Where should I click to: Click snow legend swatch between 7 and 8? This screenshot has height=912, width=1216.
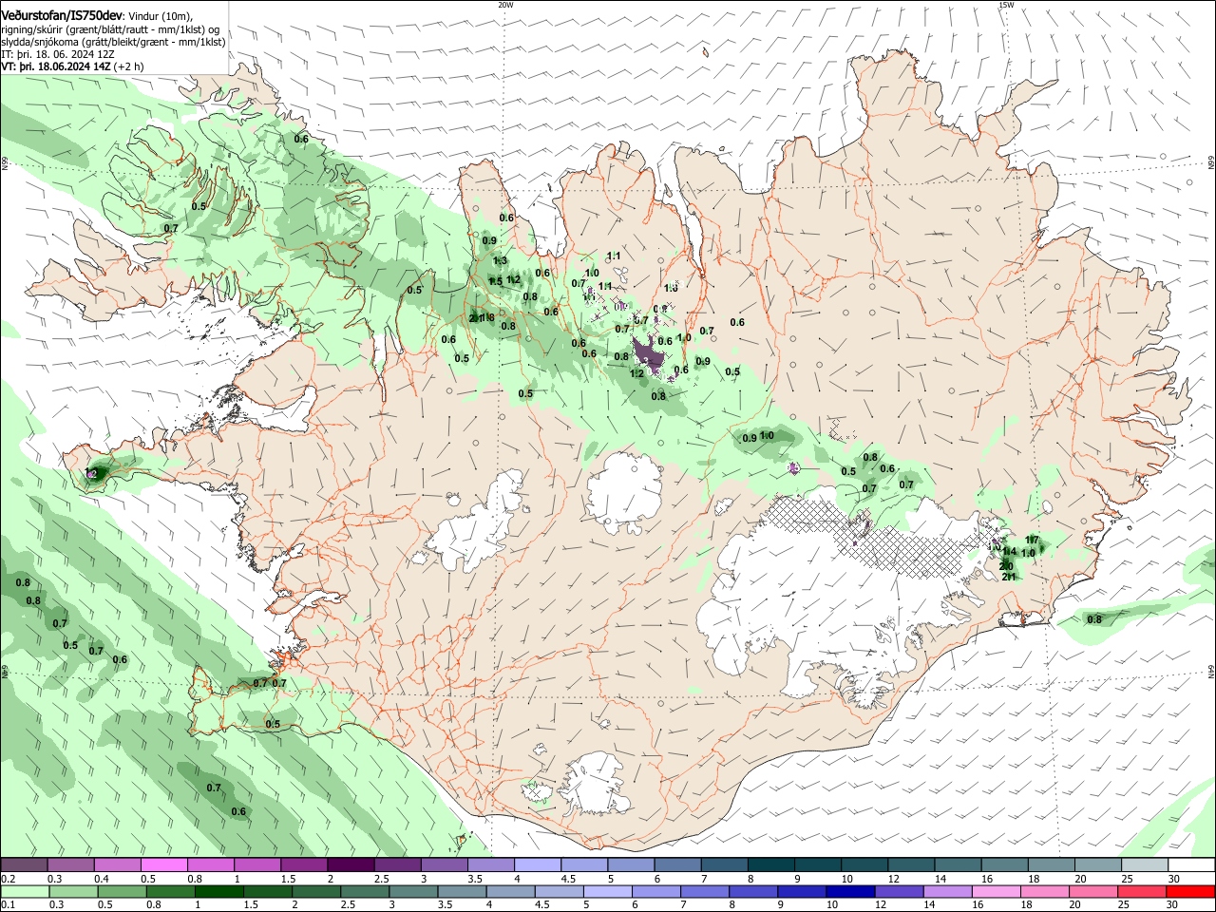click(727, 864)
